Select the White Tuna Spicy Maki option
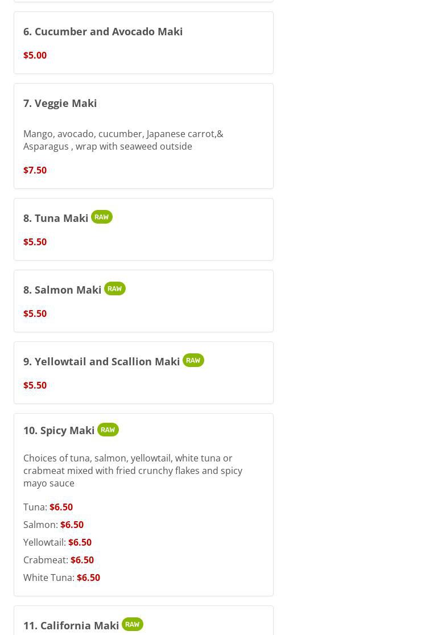 click(61, 578)
